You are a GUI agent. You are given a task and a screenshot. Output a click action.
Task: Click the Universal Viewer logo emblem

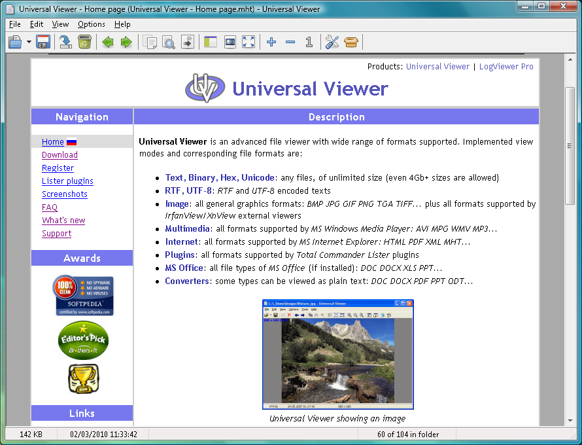point(205,88)
